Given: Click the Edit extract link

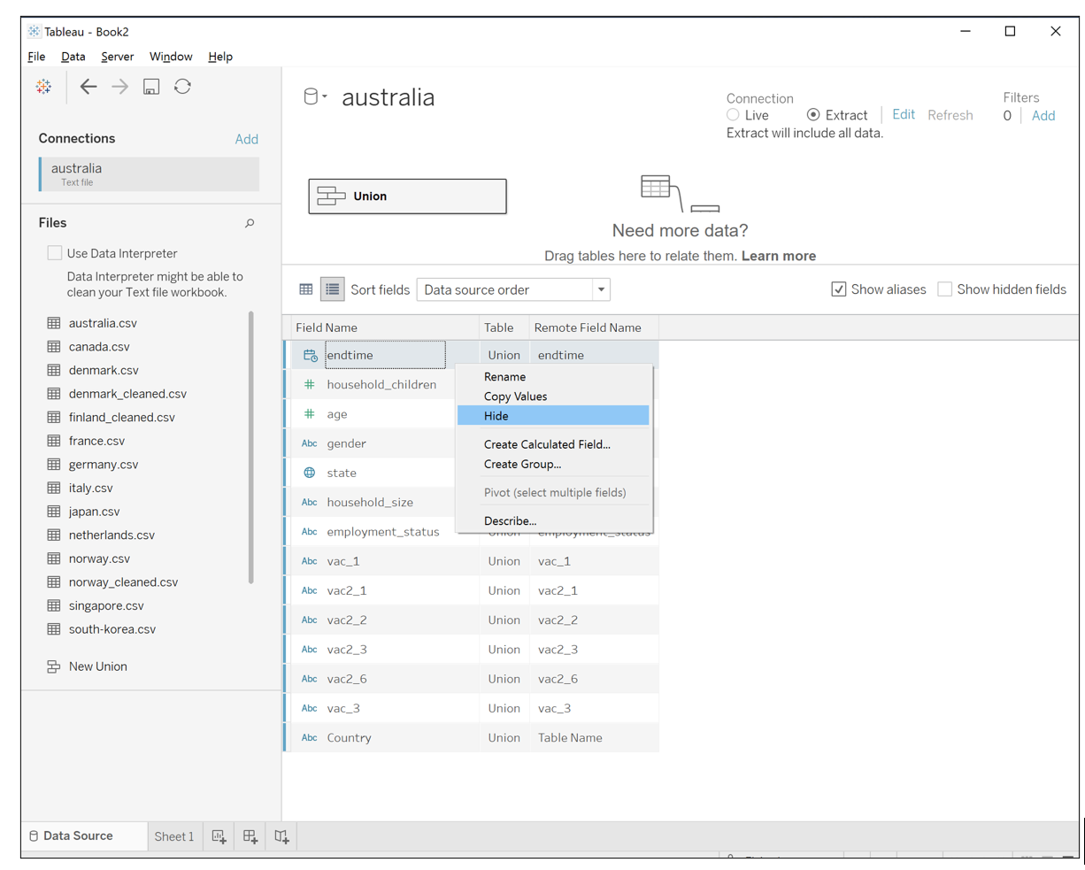Looking at the screenshot, I should point(904,115).
